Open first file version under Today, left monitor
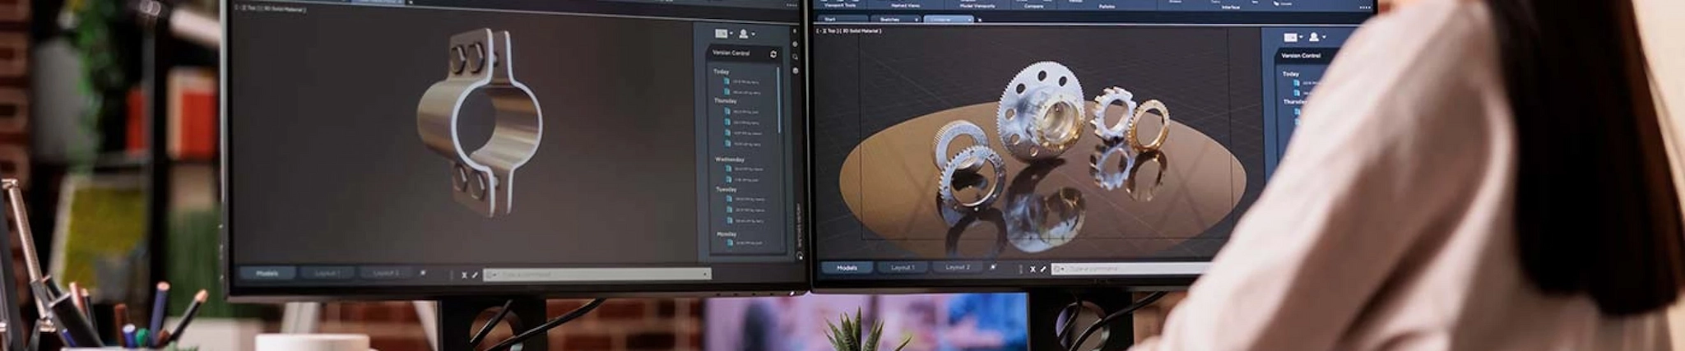Image resolution: width=1685 pixels, height=351 pixels. (x=741, y=81)
